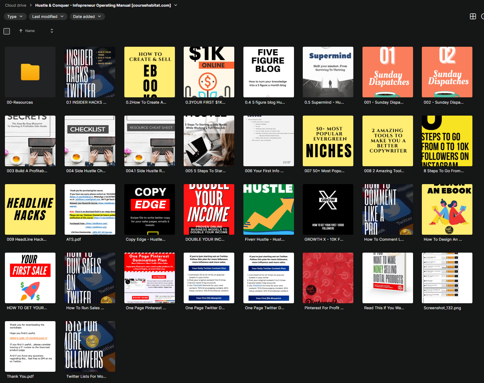Open the Date added filter dropdown
This screenshot has width=484, height=383.
(87, 17)
